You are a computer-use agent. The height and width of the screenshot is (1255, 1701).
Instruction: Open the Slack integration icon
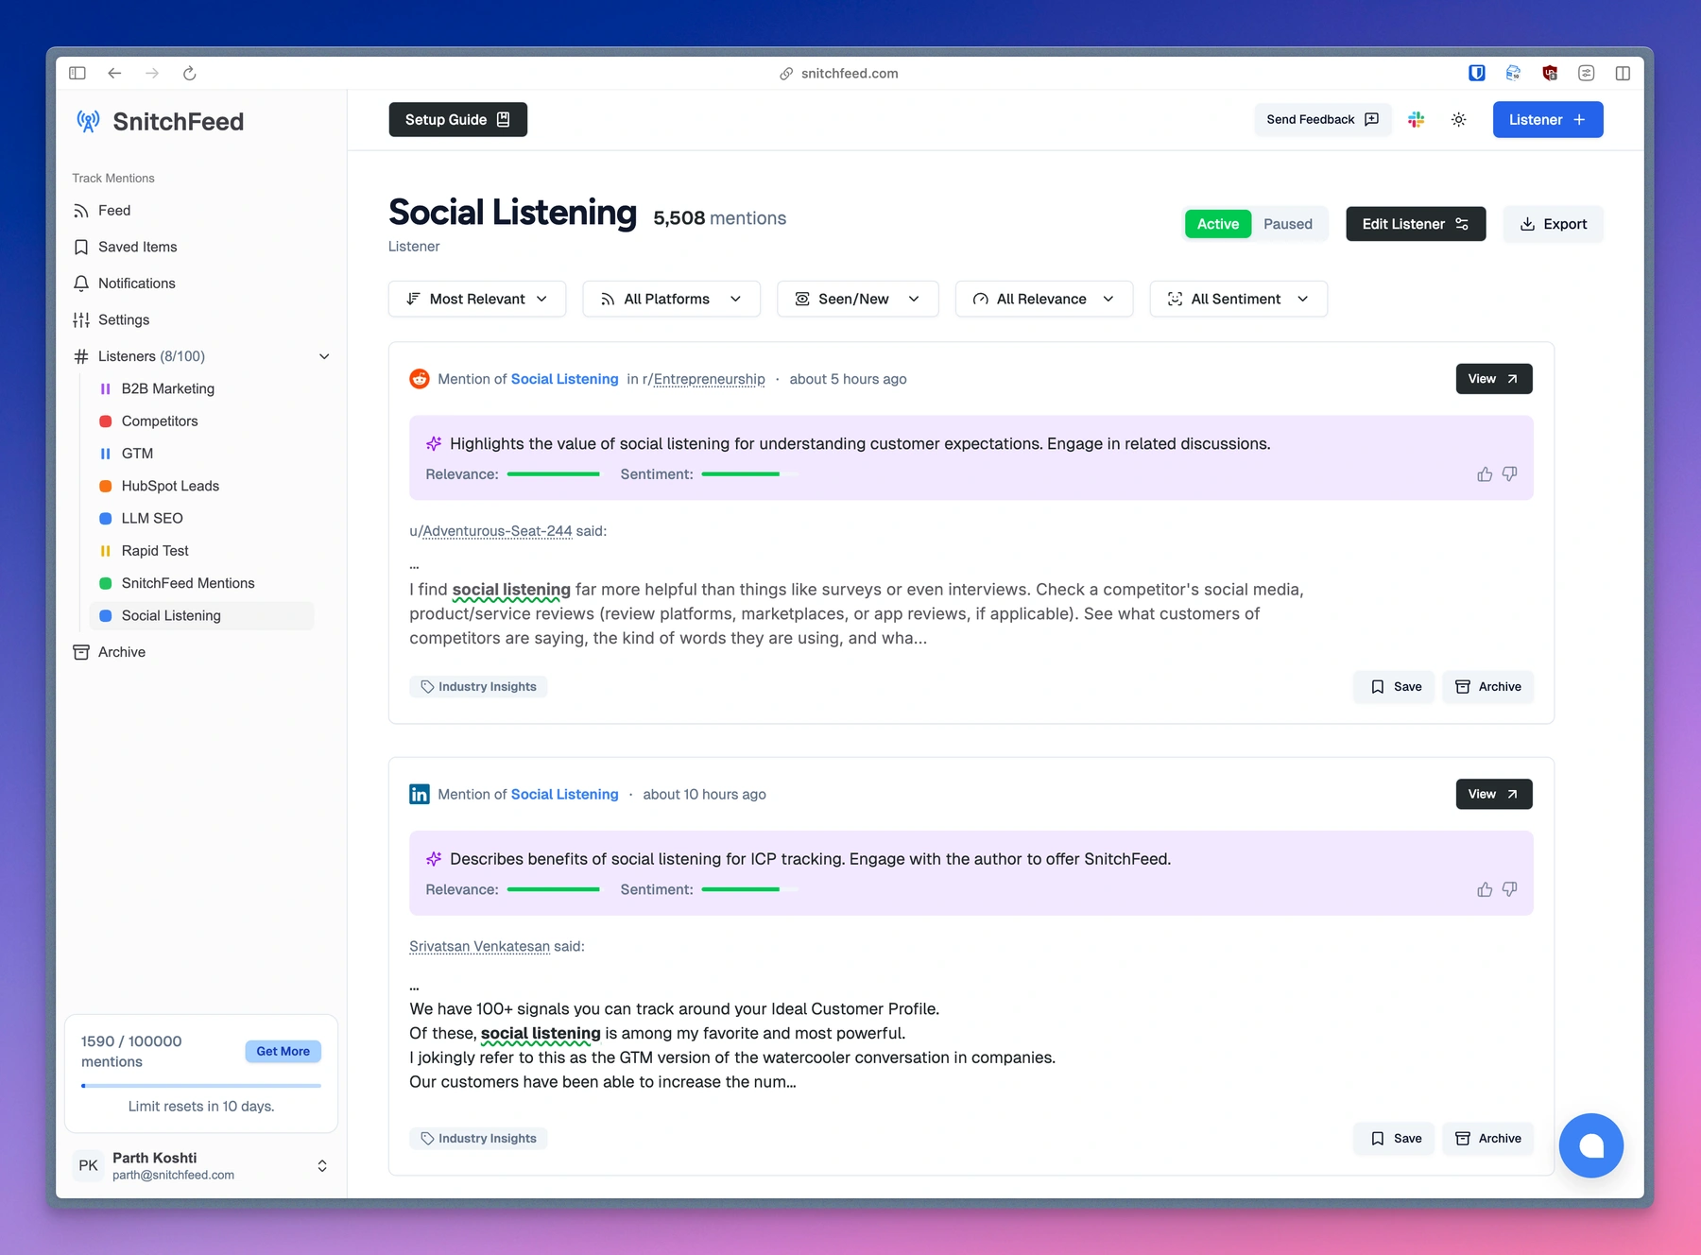click(x=1416, y=119)
